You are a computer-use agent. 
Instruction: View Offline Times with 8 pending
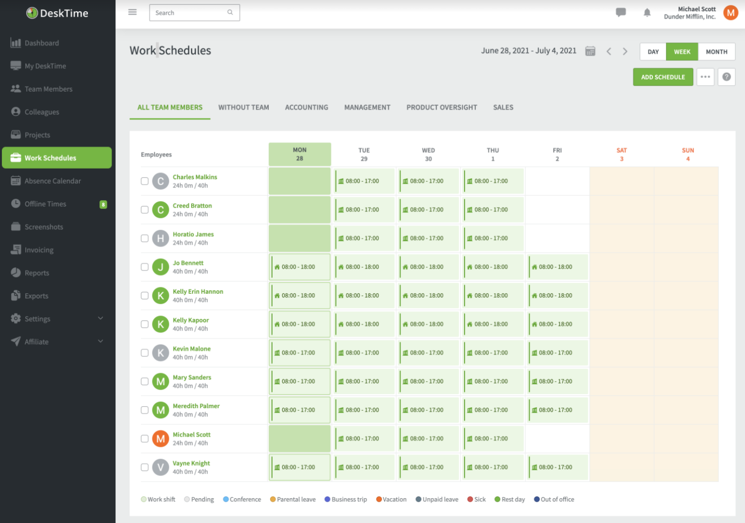46,204
